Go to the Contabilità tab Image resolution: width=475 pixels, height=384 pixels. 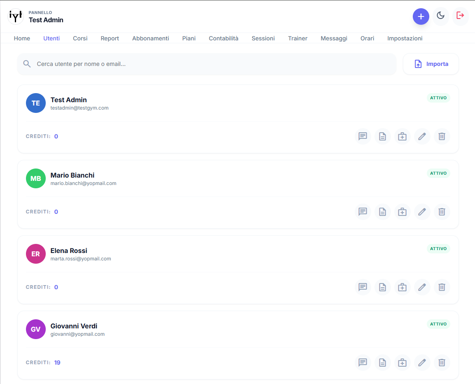tap(223, 38)
